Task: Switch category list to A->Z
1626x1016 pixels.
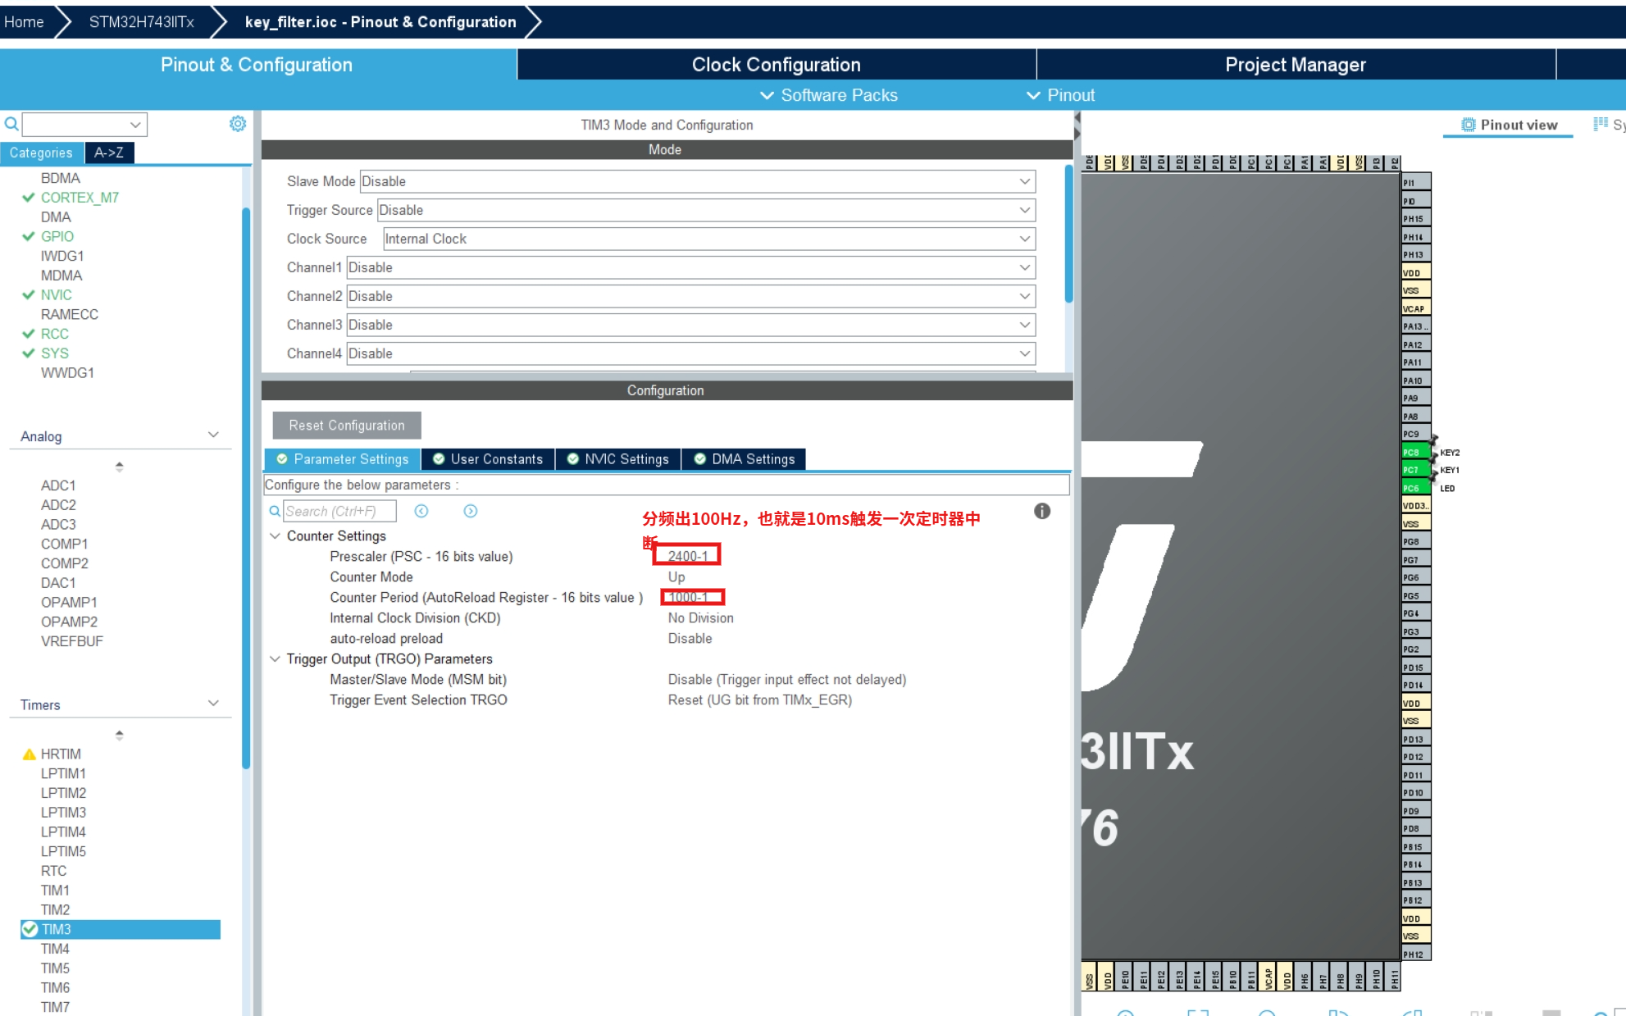Action: tap(108, 153)
